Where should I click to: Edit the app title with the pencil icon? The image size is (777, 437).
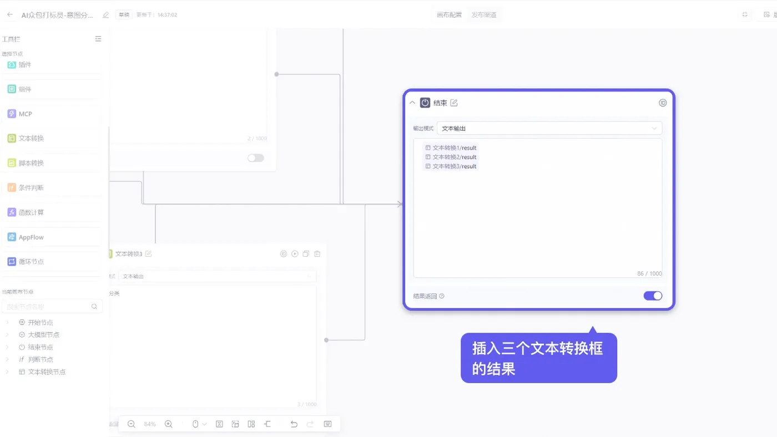coord(105,15)
